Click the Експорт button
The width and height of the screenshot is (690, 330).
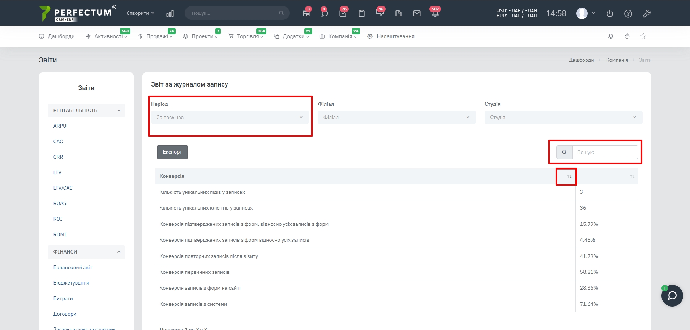(172, 152)
